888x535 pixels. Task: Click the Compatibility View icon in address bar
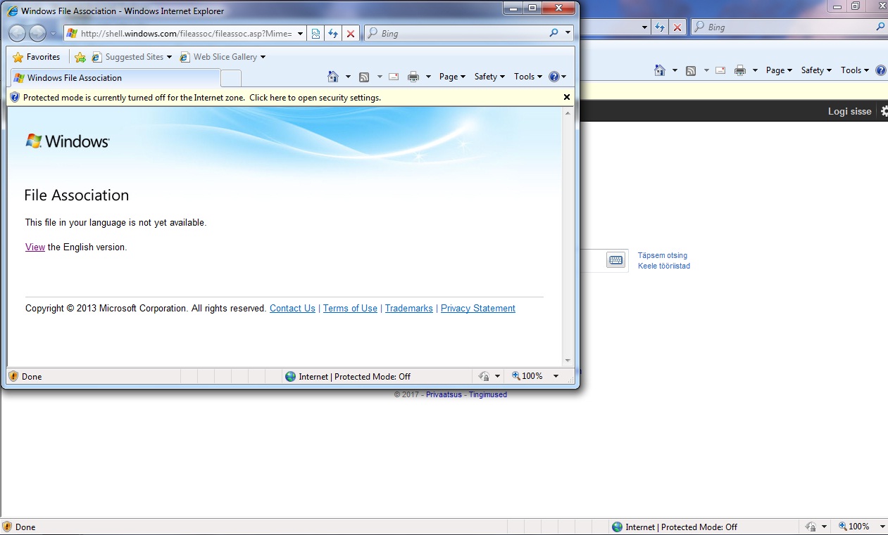(x=316, y=33)
